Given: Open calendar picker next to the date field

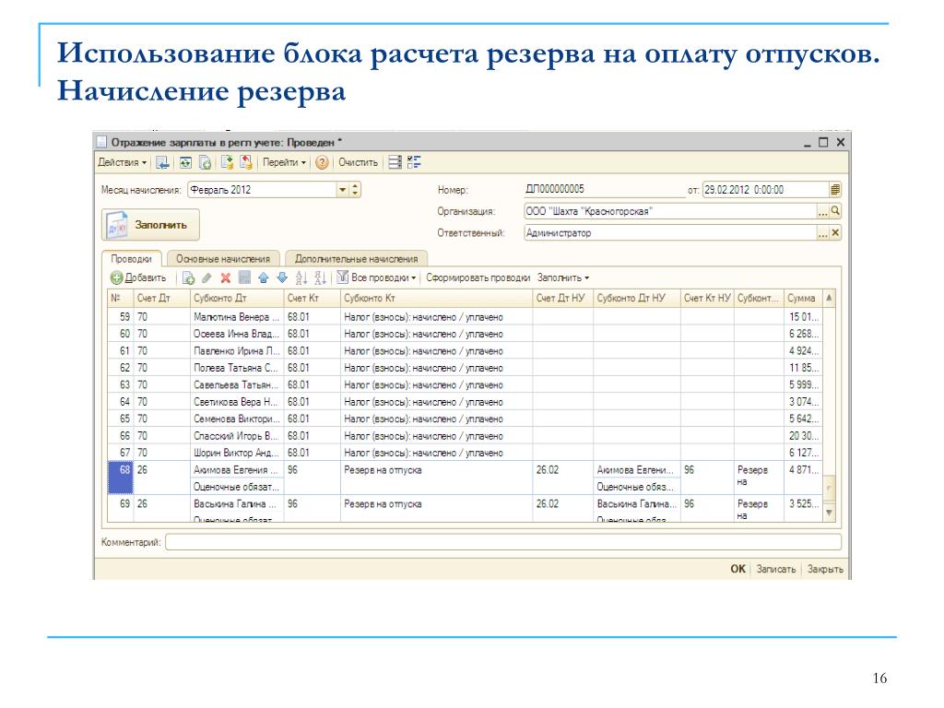Looking at the screenshot, I should point(835,190).
